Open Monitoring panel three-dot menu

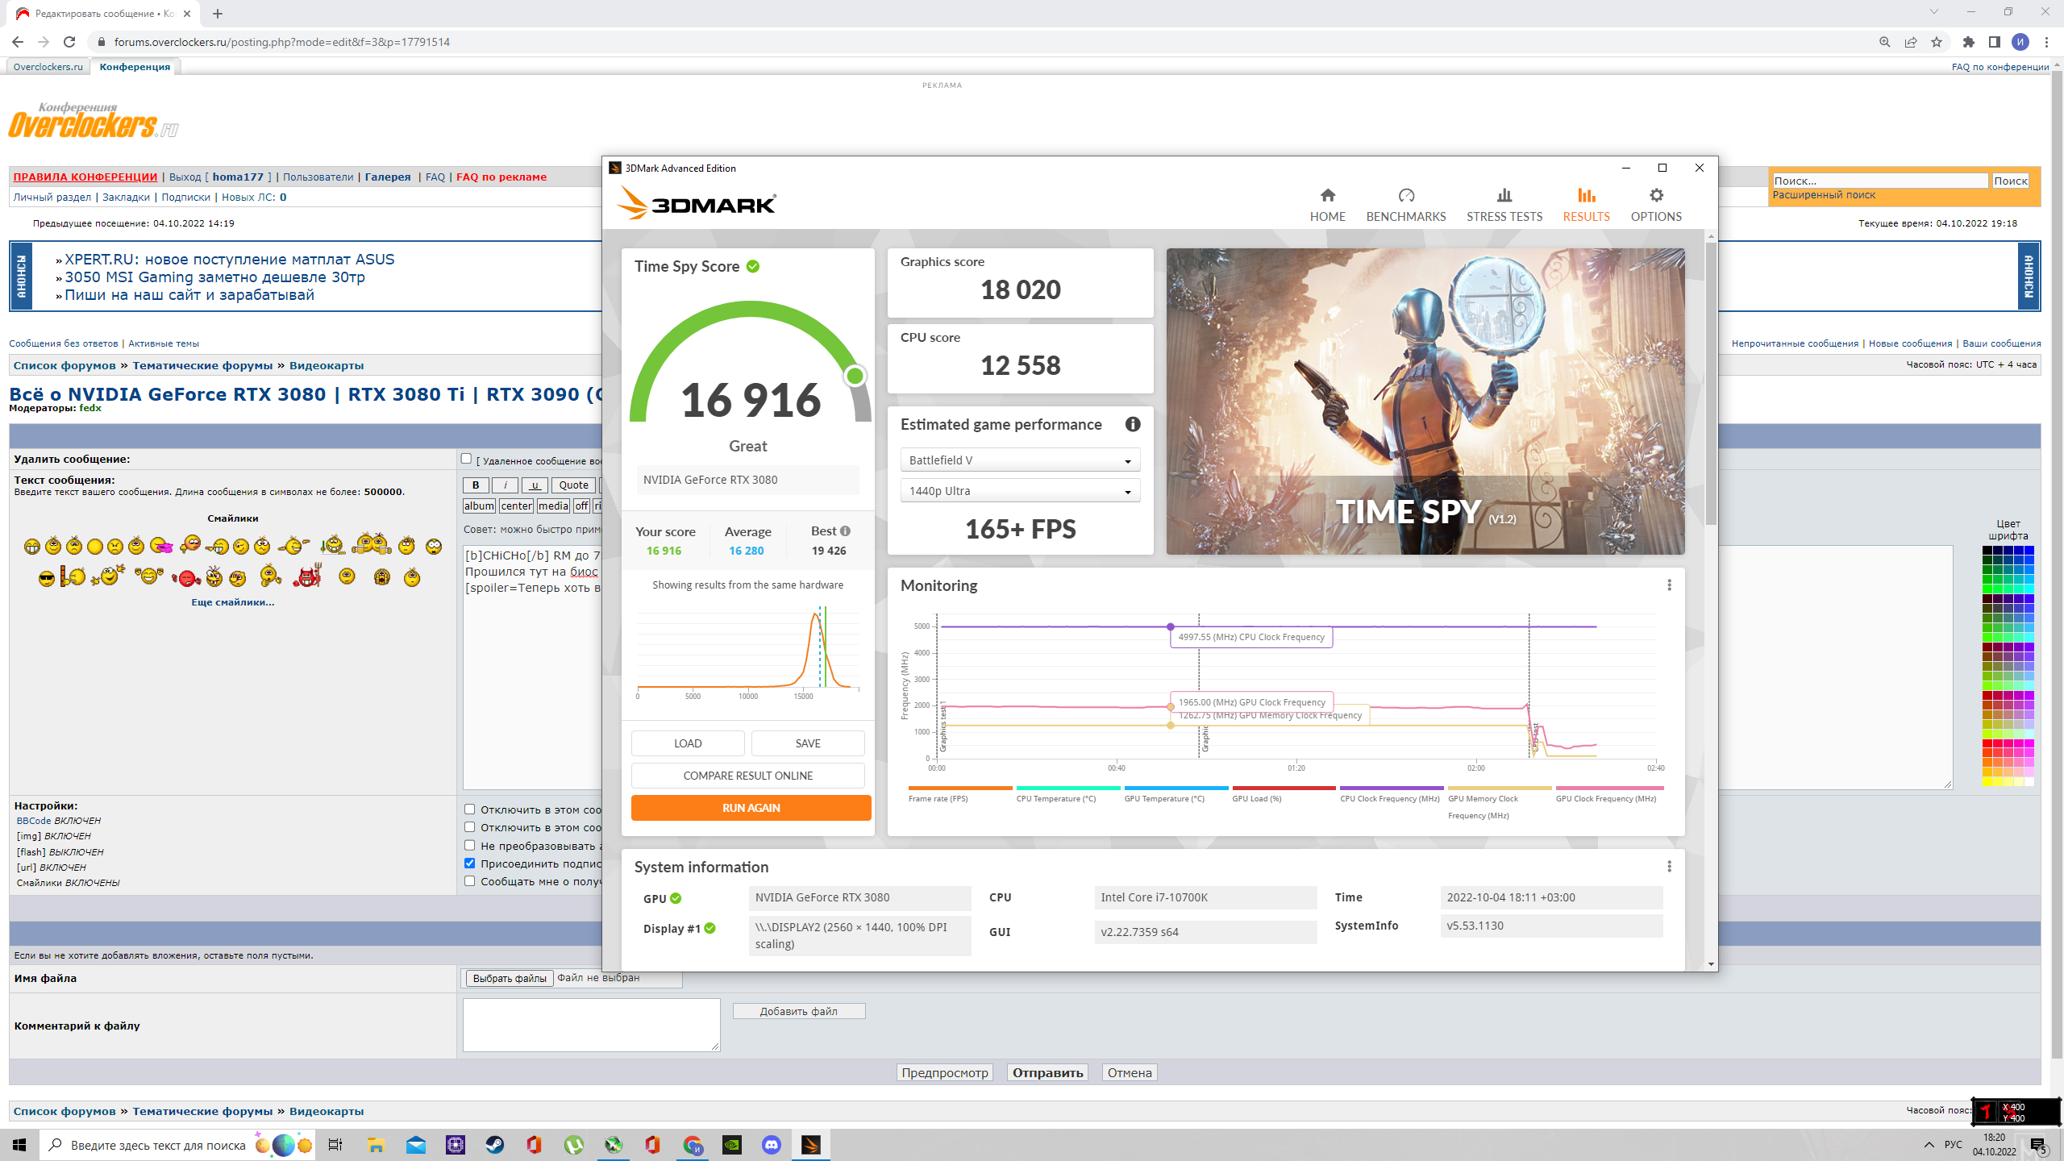1669,585
